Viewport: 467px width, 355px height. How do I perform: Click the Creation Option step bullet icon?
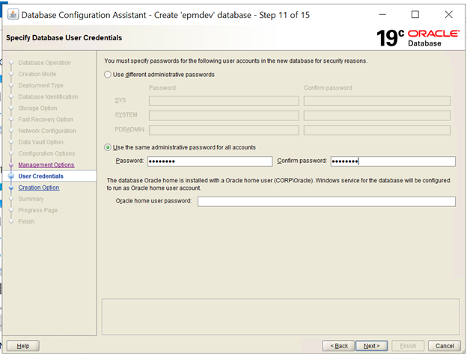(x=11, y=188)
